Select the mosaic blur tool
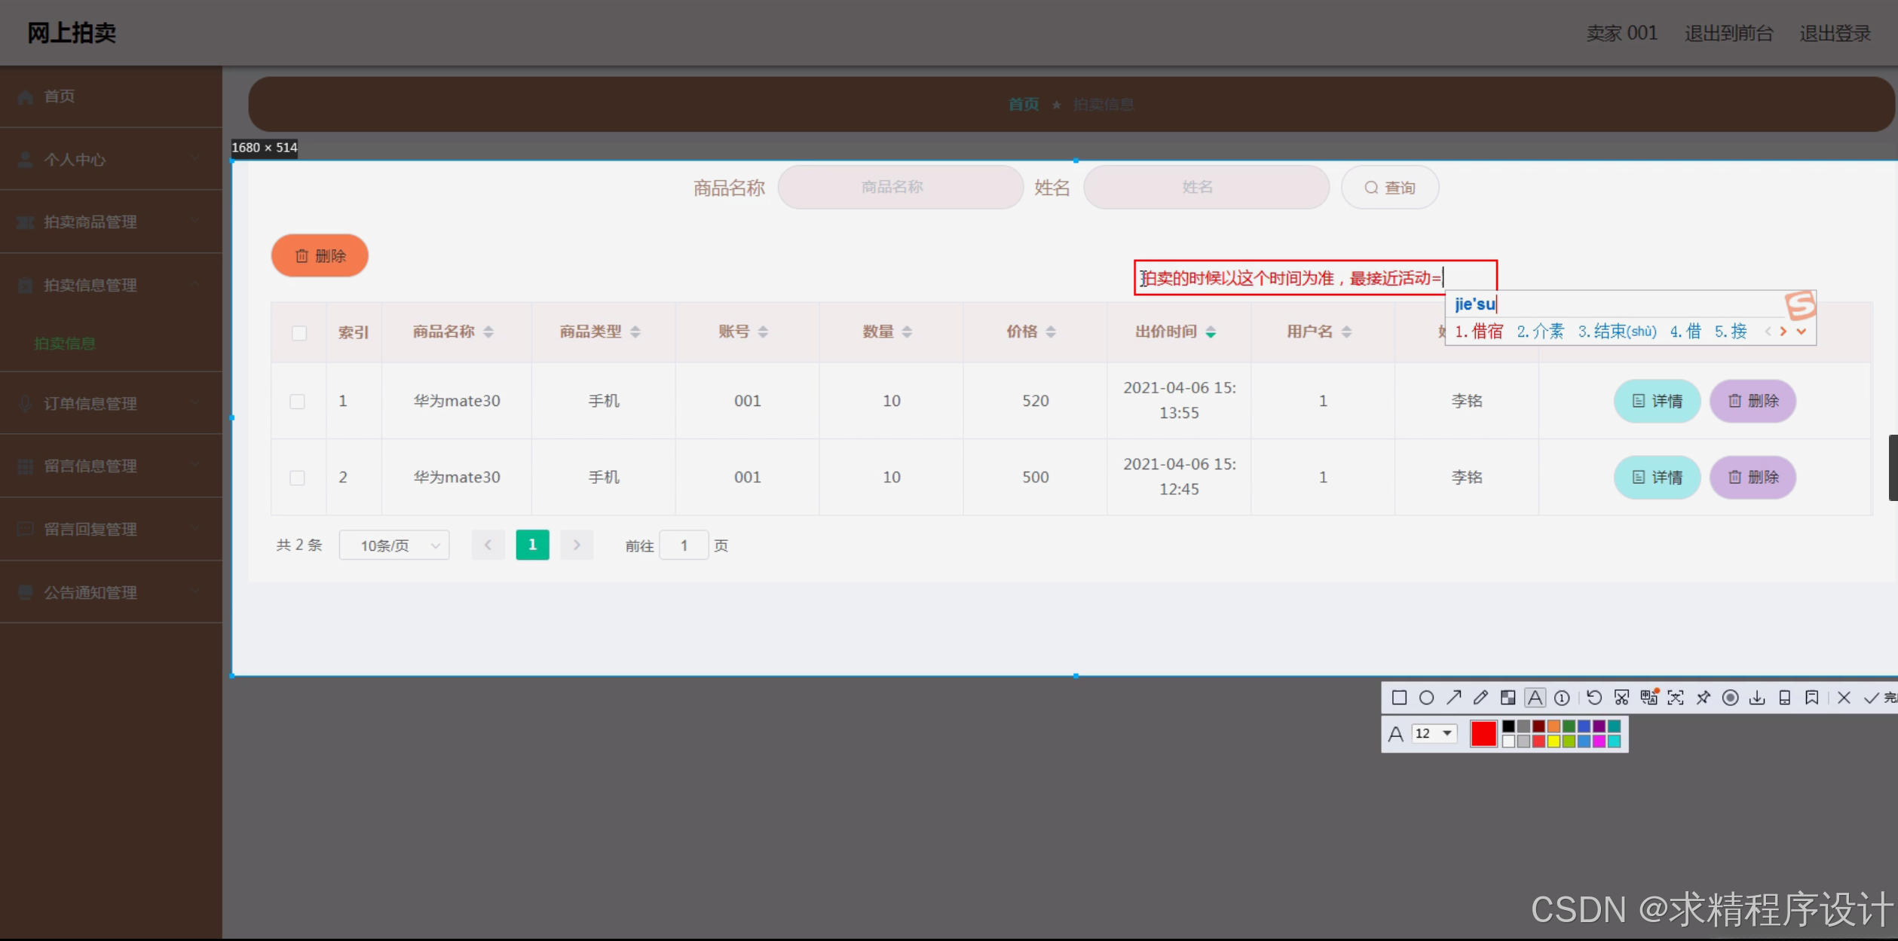 click(1508, 698)
